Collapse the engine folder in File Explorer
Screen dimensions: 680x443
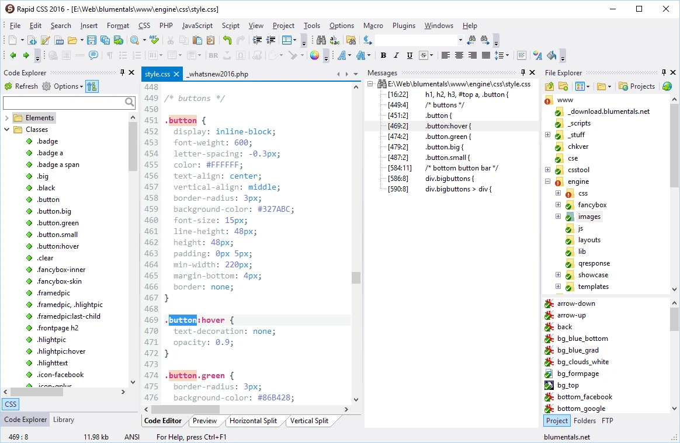(x=548, y=182)
